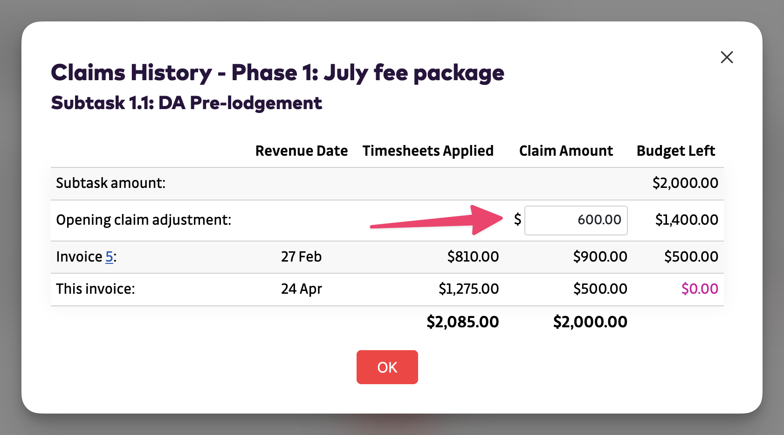
Task: Click the $1,400.00 budget left value
Action: (686, 220)
